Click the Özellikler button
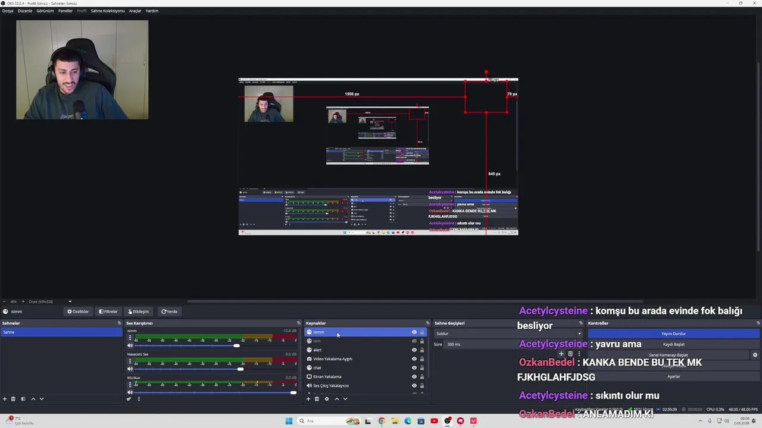This screenshot has width=762, height=428. click(78, 311)
